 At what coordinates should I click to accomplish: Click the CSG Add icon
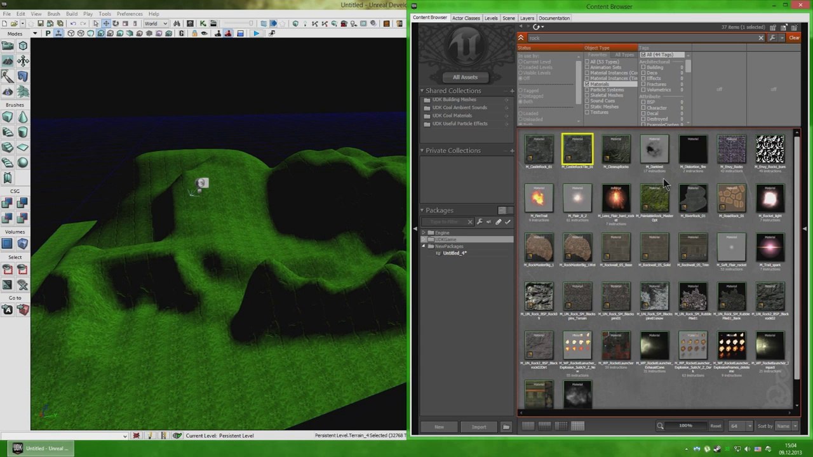point(8,203)
